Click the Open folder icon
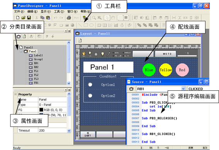Screen dimensions: 219x150 23,18
